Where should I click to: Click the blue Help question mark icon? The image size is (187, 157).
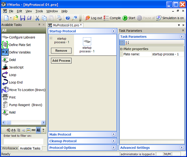[68, 18]
